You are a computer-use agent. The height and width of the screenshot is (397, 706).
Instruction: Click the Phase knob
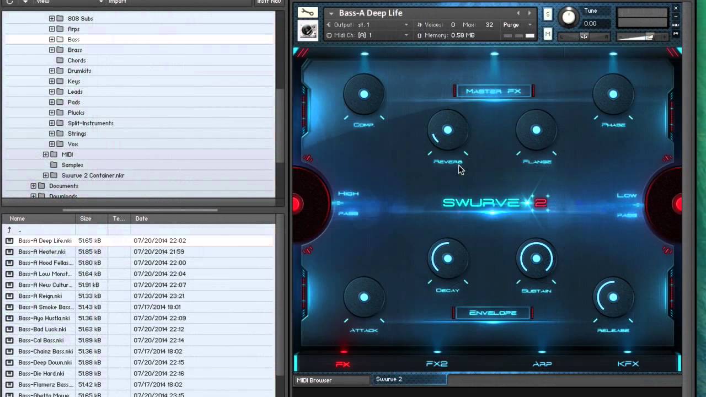[x=613, y=94]
